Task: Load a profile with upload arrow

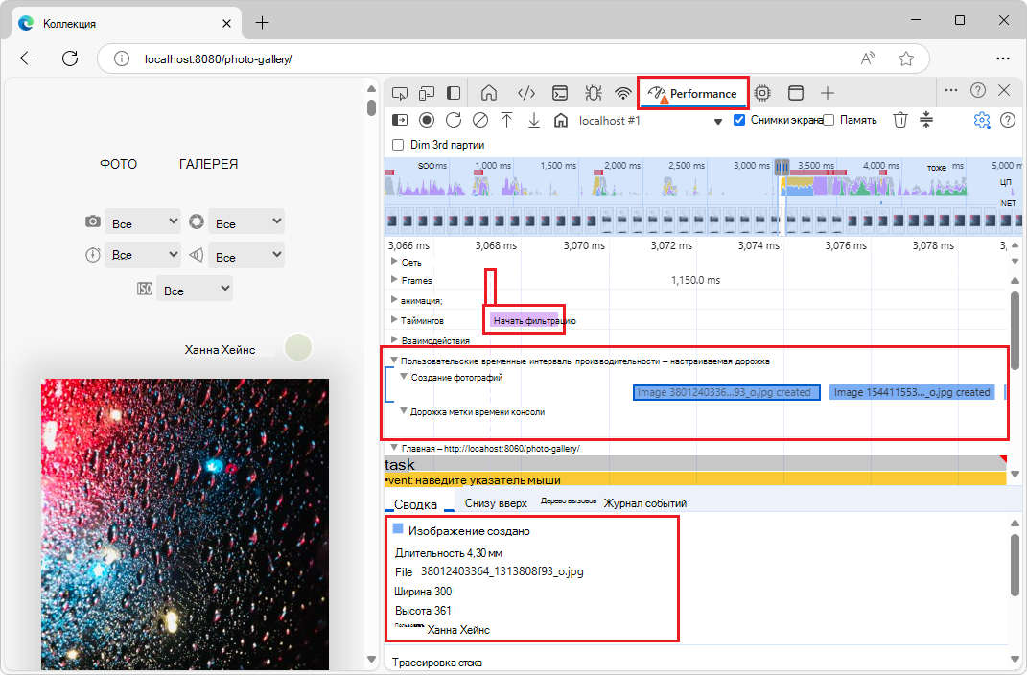Action: pyautogui.click(x=507, y=120)
